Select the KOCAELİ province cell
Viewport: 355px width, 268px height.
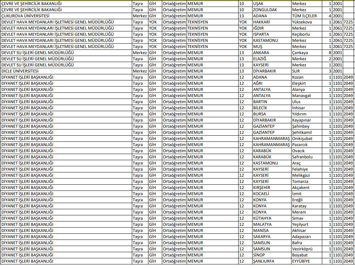tap(272, 194)
